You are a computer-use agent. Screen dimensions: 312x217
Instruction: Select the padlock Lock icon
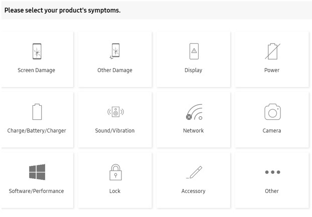(x=115, y=172)
